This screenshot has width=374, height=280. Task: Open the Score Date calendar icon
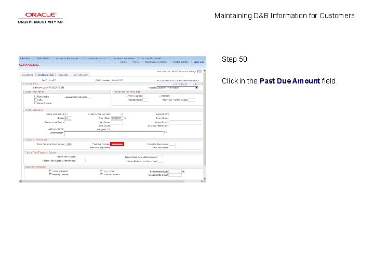[x=125, y=118]
